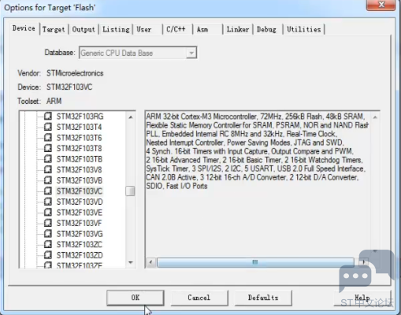Screen dimensions: 401x315
Task: Click the description horizontal scrollbar thumb
Action: pos(255,262)
